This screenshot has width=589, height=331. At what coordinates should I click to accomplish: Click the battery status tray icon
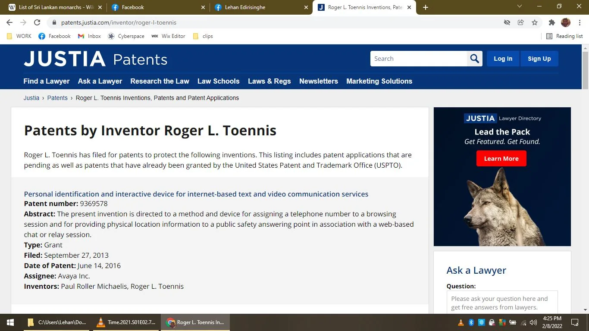[x=513, y=322]
